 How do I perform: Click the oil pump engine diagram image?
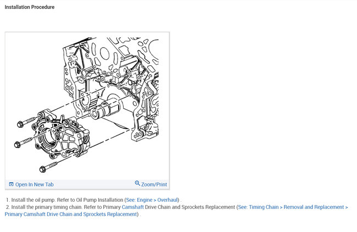point(87,106)
